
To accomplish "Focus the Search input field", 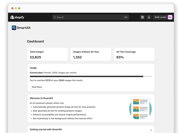I will 91,17.
